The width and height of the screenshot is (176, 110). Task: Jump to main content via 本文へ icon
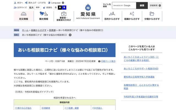[x=15, y=3]
